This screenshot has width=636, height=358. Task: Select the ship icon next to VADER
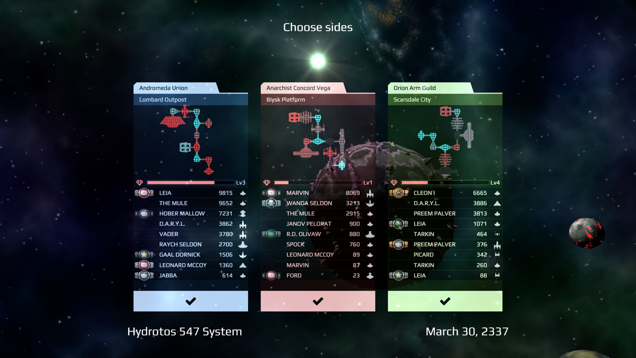[x=243, y=233]
